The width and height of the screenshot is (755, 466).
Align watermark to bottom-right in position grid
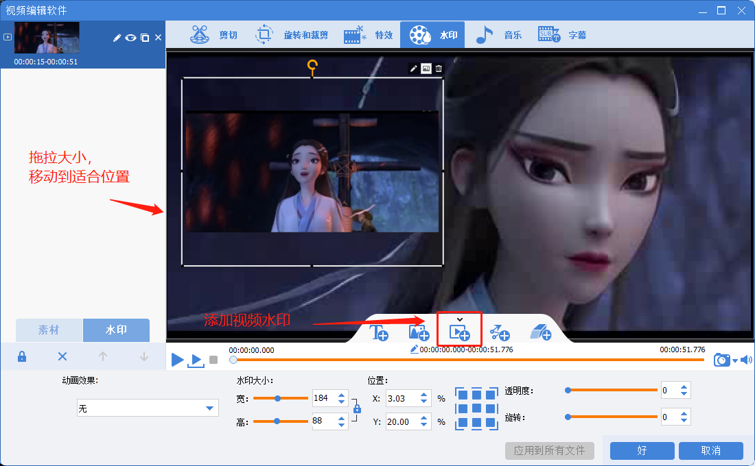(x=491, y=423)
